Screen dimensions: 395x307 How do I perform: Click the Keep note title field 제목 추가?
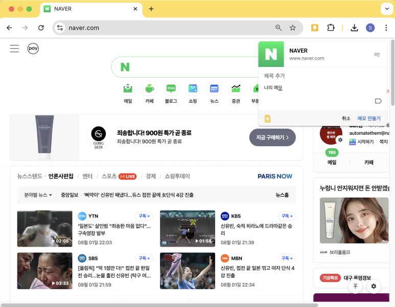(x=322, y=76)
